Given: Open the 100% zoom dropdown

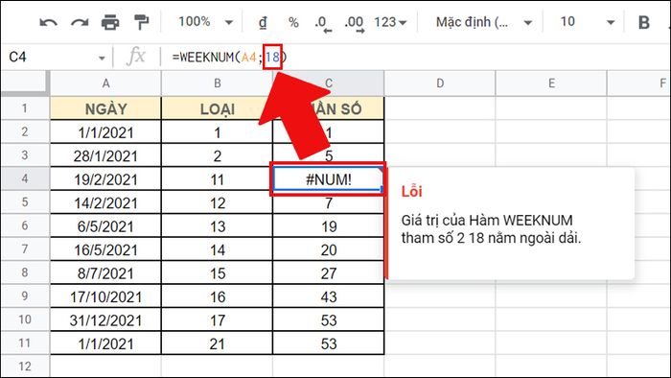Looking at the screenshot, I should [205, 22].
